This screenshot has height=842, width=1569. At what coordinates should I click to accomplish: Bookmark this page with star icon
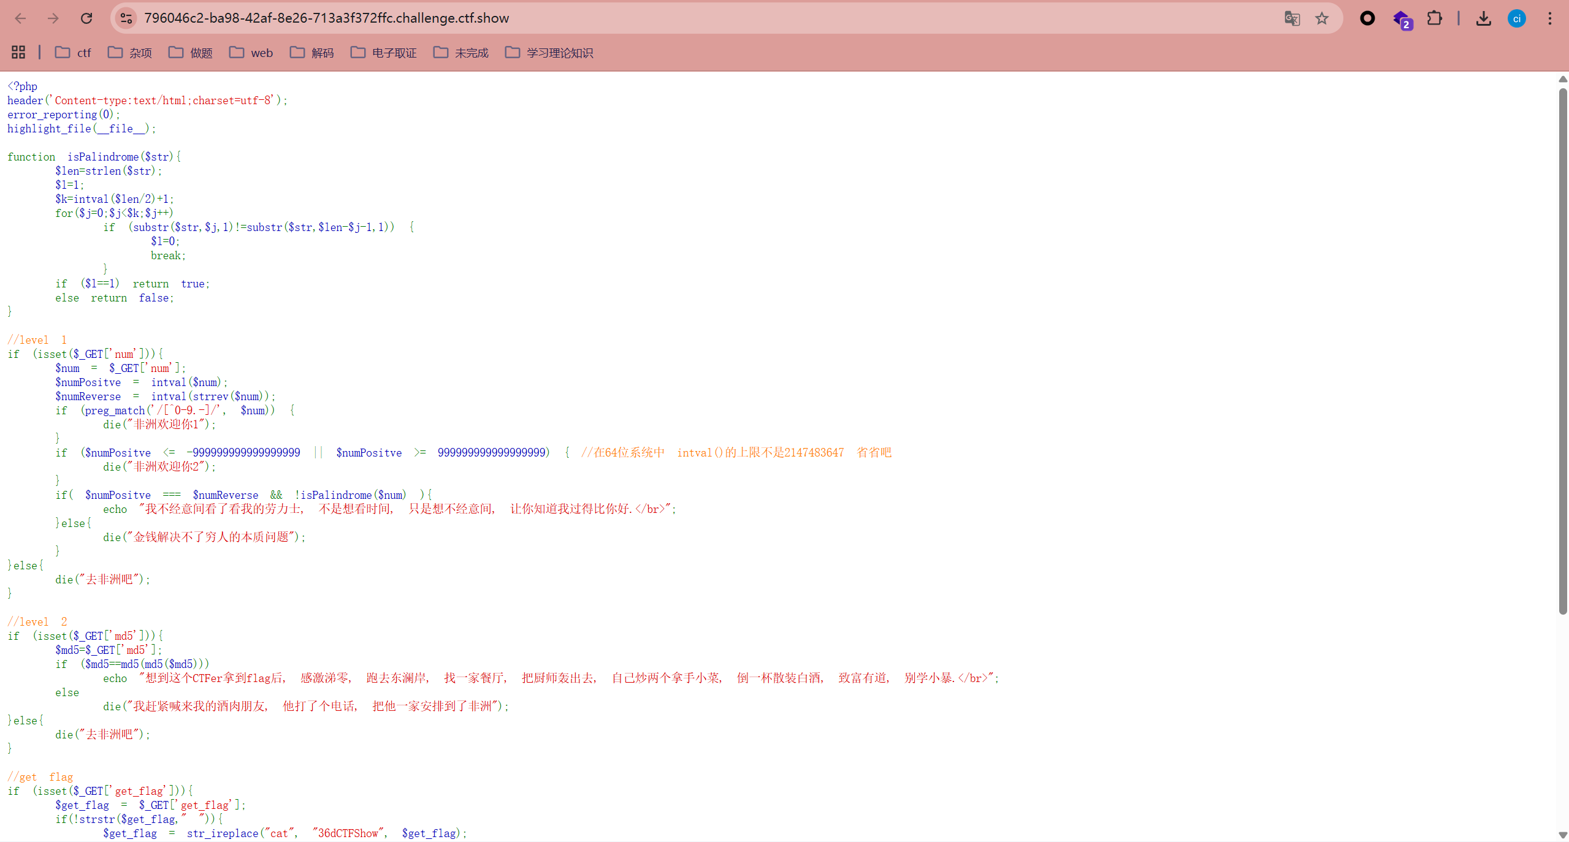[1322, 18]
